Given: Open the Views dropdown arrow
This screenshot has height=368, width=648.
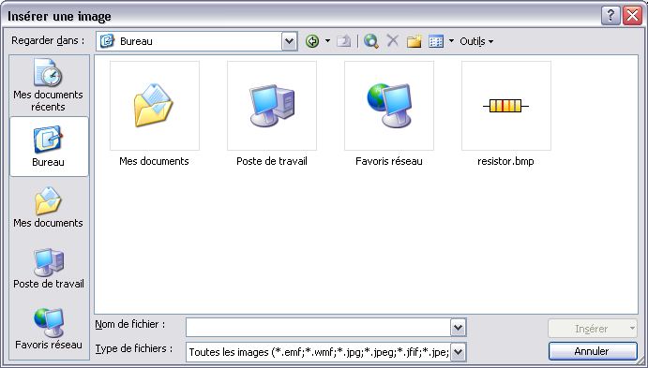Looking at the screenshot, I should pyautogui.click(x=451, y=41).
